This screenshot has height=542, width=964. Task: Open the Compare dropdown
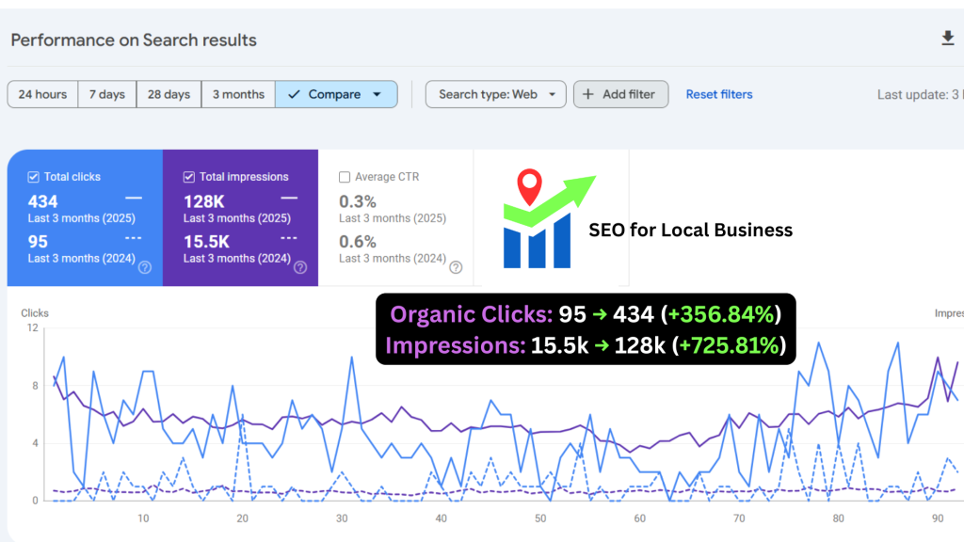376,94
